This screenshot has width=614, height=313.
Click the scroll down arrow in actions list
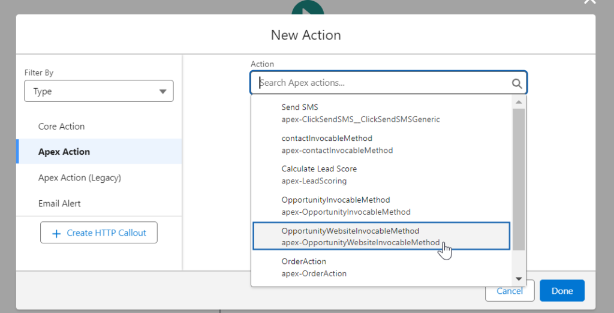(x=519, y=279)
